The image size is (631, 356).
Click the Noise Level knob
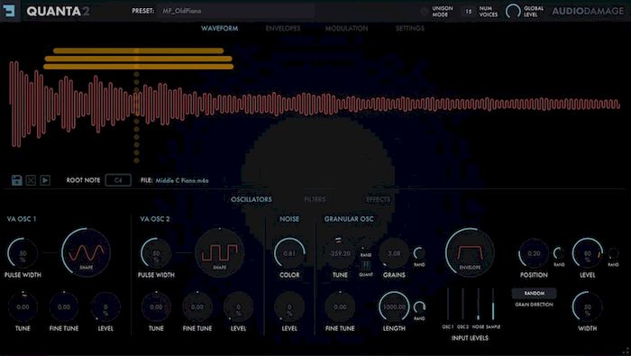click(289, 306)
